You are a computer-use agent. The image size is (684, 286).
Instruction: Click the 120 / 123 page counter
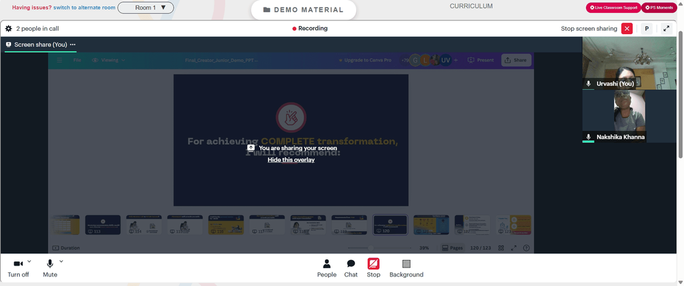(480, 248)
